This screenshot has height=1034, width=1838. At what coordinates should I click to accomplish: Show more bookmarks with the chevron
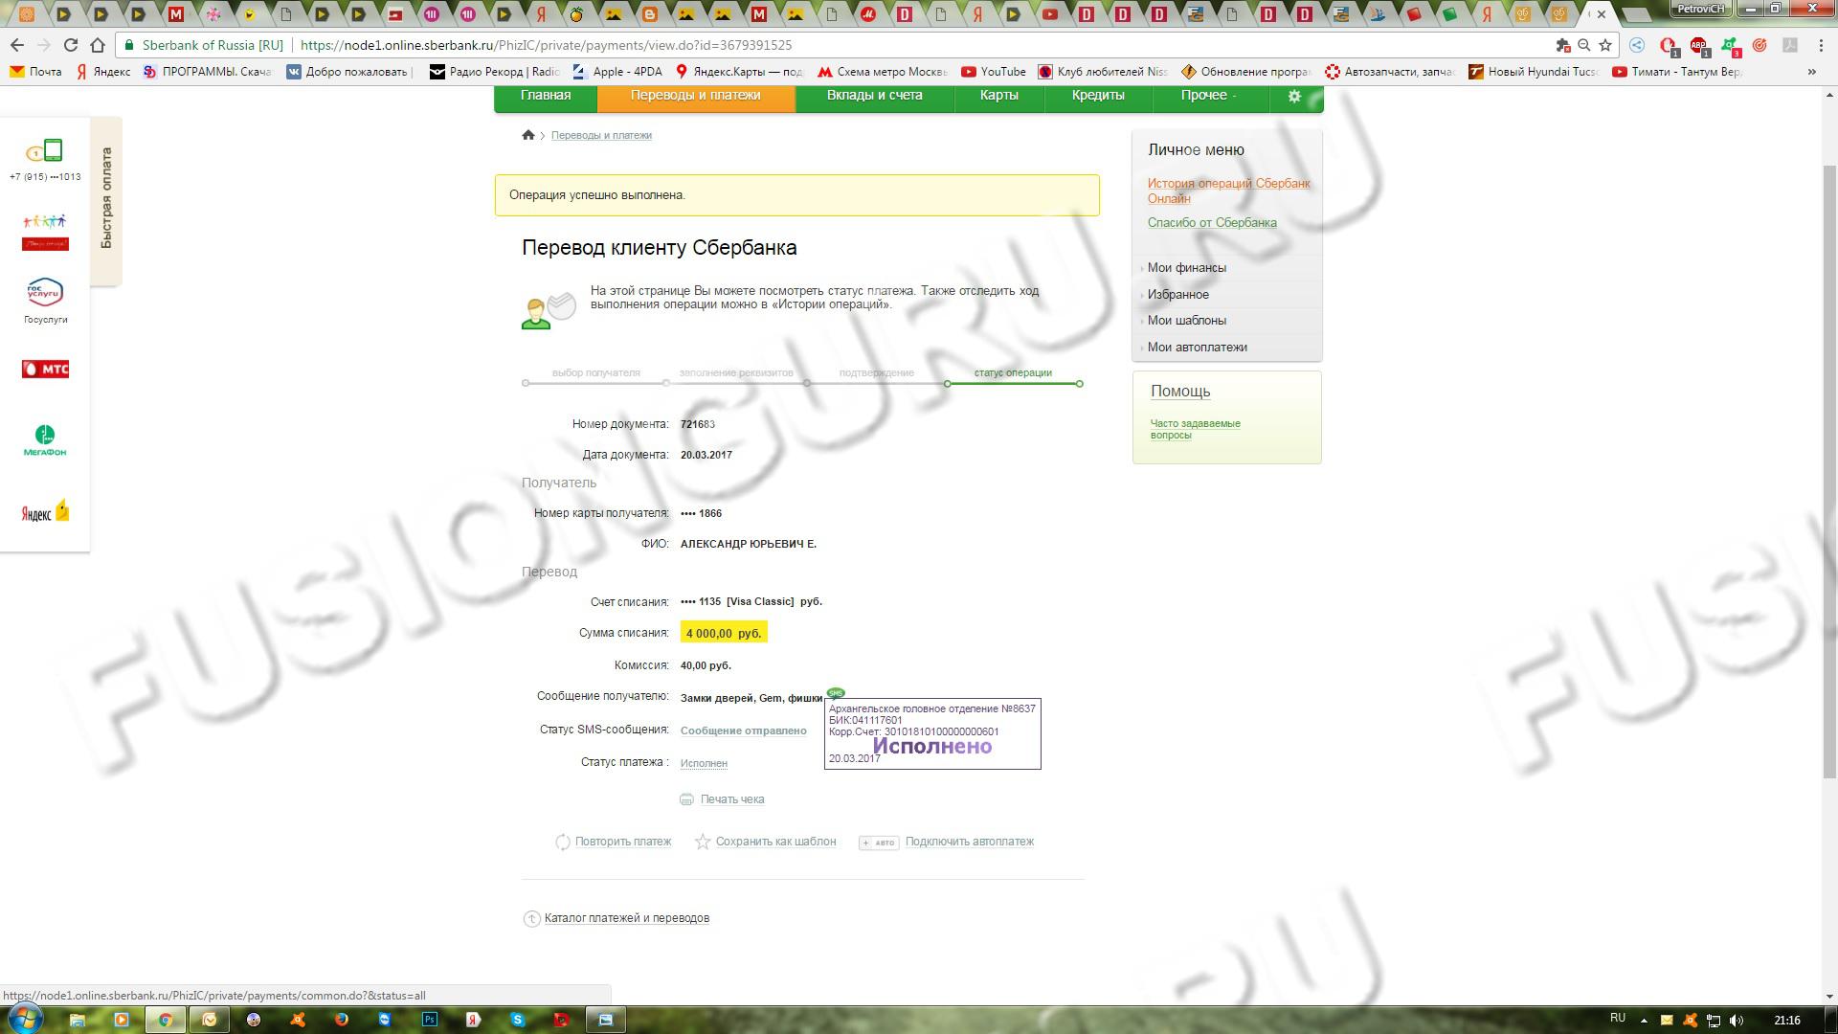(1811, 72)
